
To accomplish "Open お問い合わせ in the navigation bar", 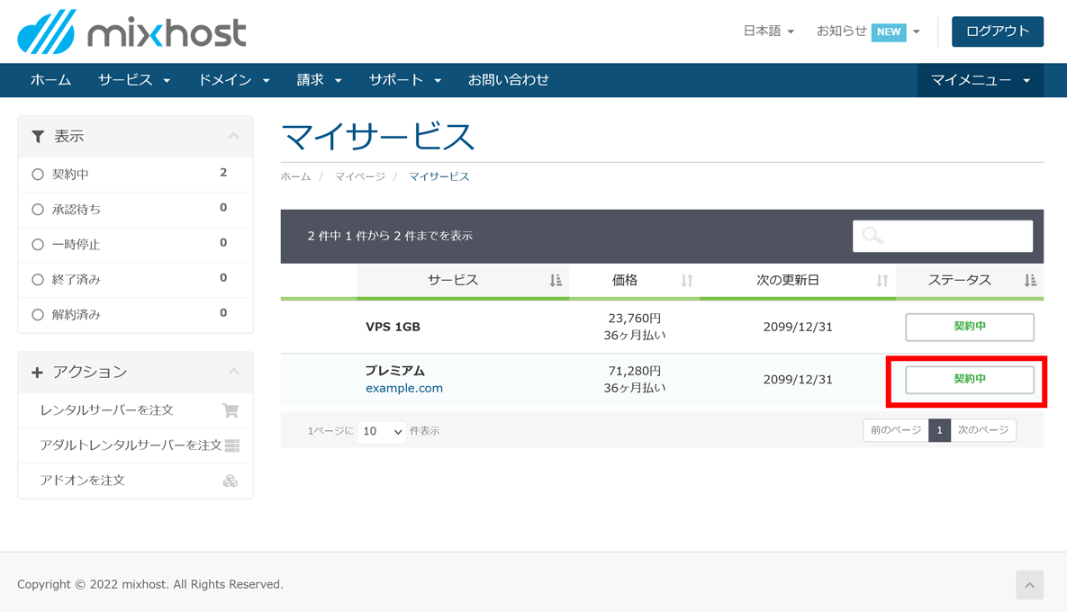I will tap(509, 80).
